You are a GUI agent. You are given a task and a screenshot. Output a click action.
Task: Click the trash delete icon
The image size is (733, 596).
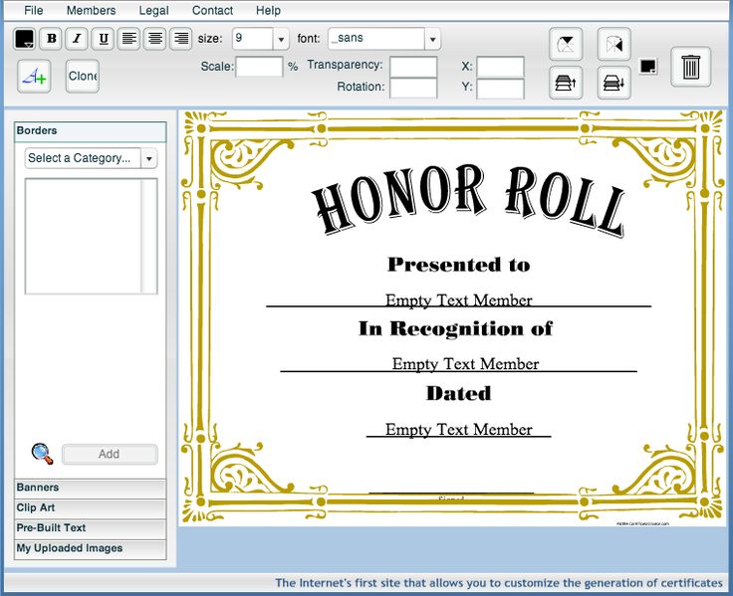691,67
